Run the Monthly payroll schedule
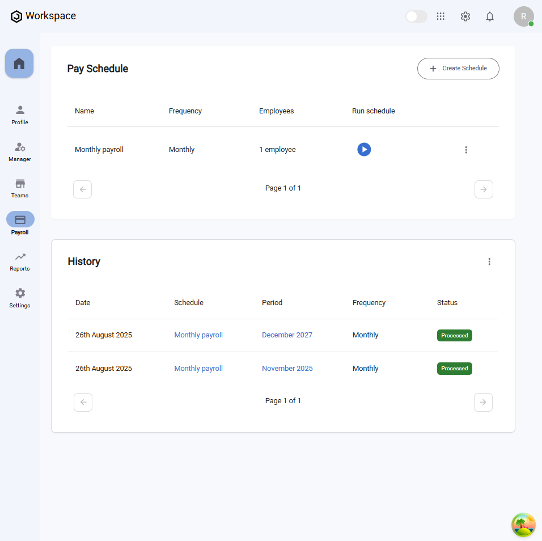 tap(364, 150)
